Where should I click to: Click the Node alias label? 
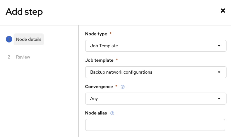tap(96, 113)
